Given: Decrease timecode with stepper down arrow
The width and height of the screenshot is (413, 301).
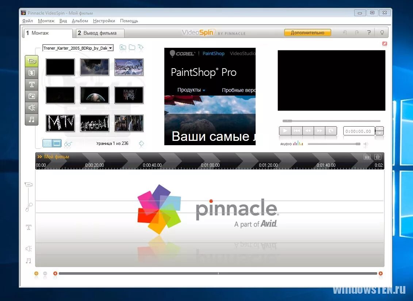Looking at the screenshot, I should tap(379, 133).
